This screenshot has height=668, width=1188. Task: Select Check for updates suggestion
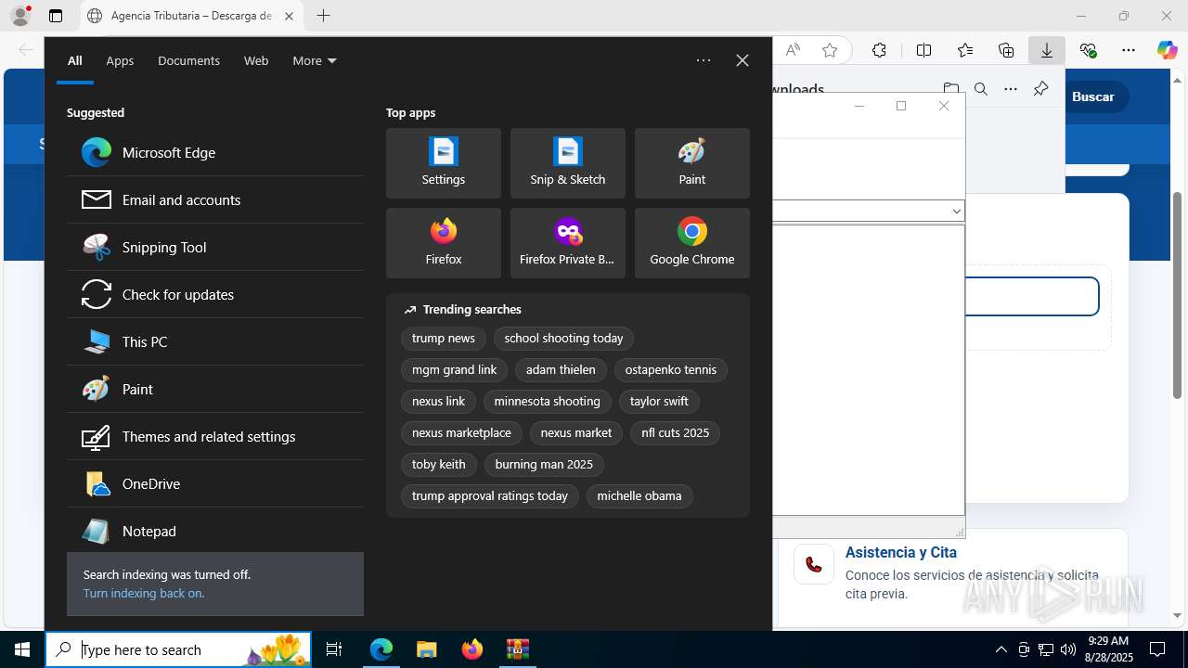pyautogui.click(x=215, y=294)
